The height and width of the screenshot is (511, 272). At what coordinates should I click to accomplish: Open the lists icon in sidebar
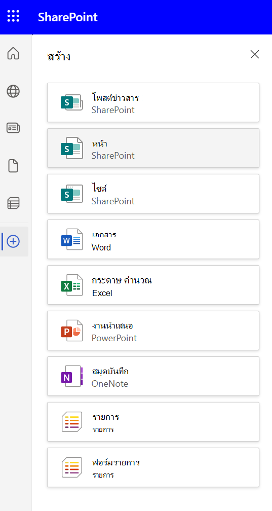[x=13, y=203]
